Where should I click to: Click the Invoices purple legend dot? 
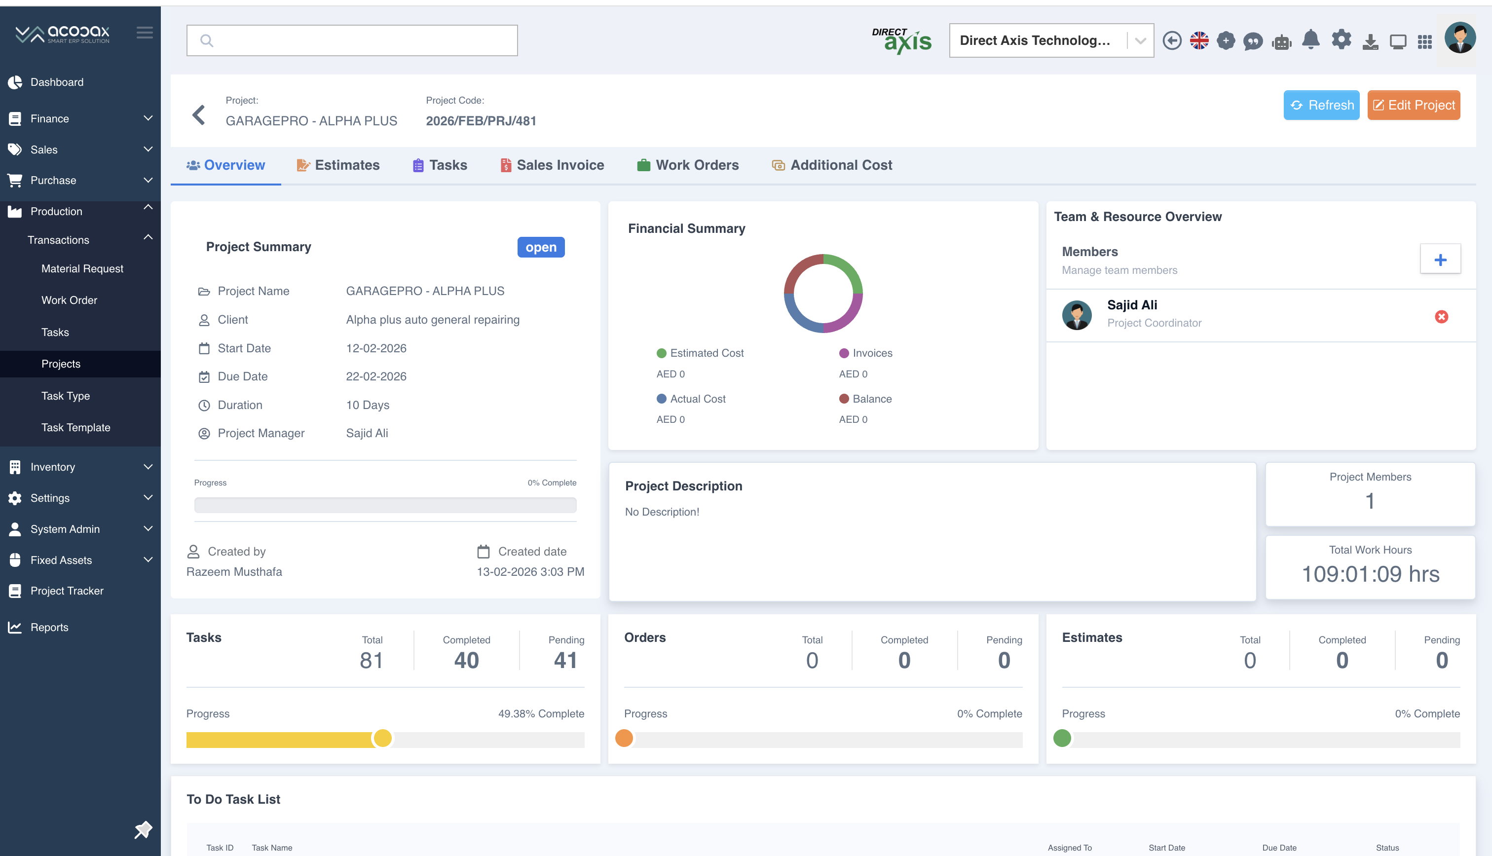pyautogui.click(x=844, y=353)
